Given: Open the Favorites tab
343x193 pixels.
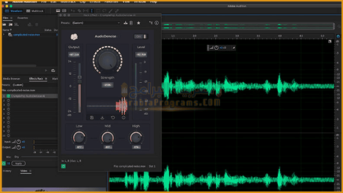Looking at the screenshot, I should pyautogui.click(x=23, y=18).
